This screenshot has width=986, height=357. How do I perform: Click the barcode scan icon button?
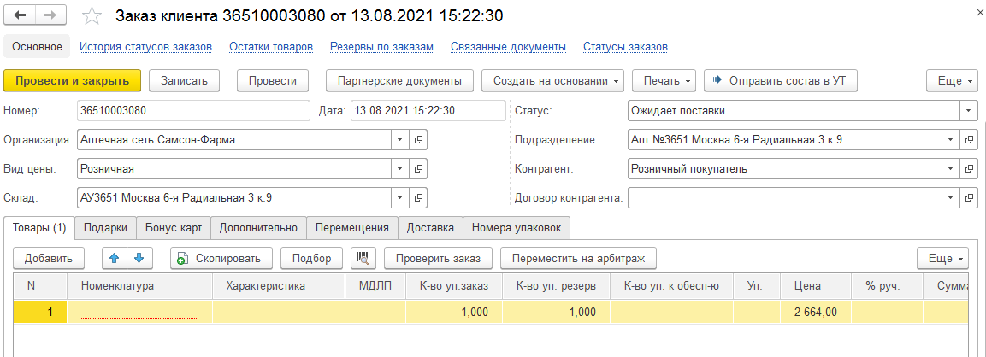coord(363,258)
